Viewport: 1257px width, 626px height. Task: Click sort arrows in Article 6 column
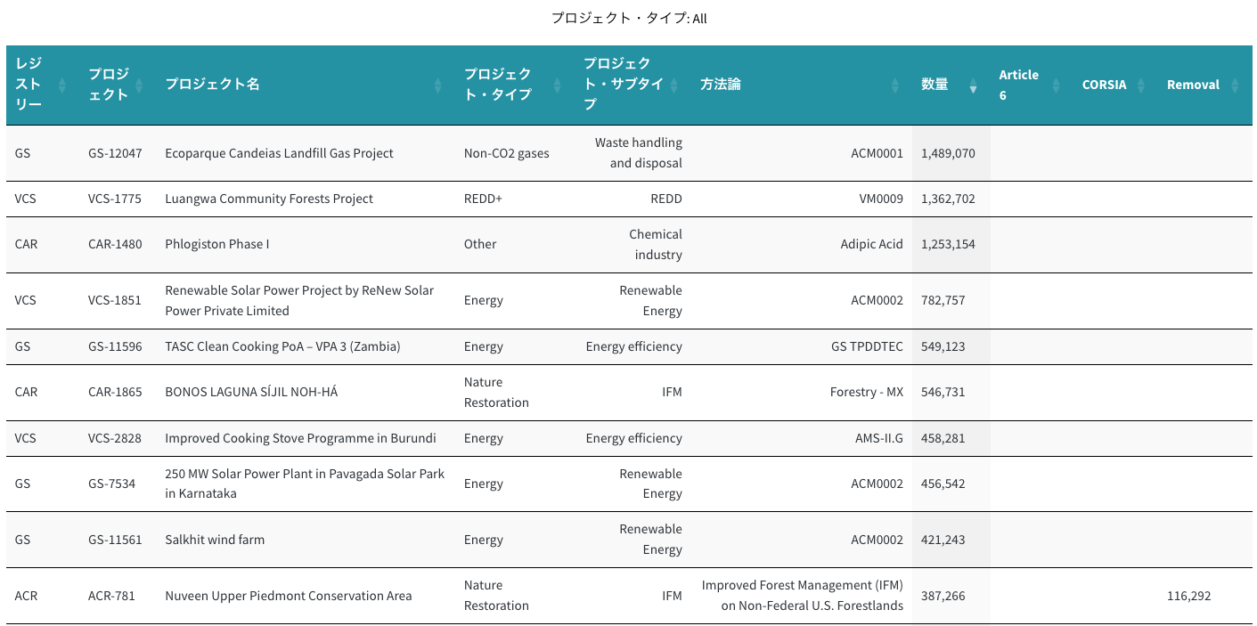pyautogui.click(x=1056, y=85)
